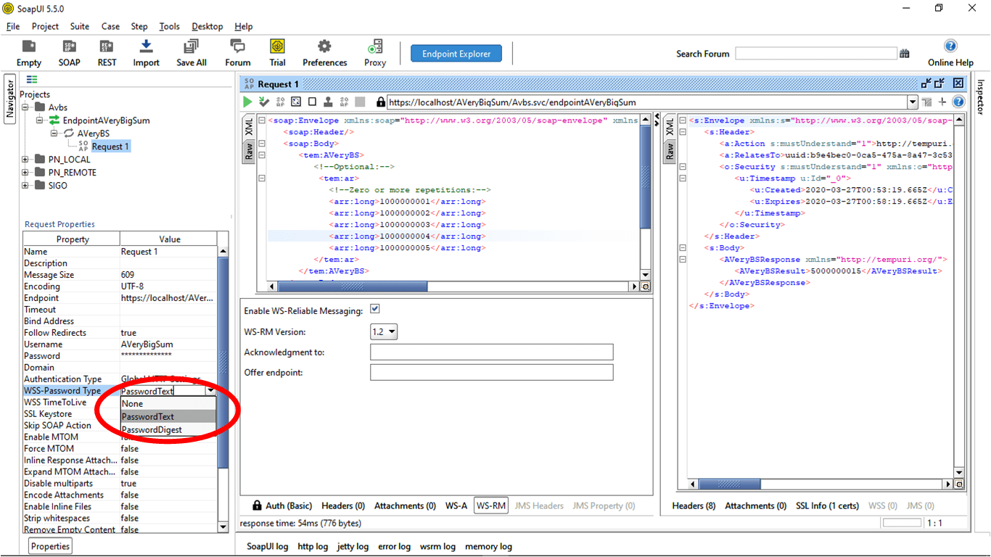Submit the request with the green run arrow
991x557 pixels.
click(247, 101)
